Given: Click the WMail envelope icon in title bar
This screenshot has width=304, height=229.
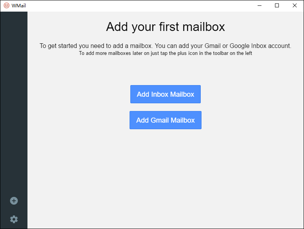Looking at the screenshot, I should (6, 6).
